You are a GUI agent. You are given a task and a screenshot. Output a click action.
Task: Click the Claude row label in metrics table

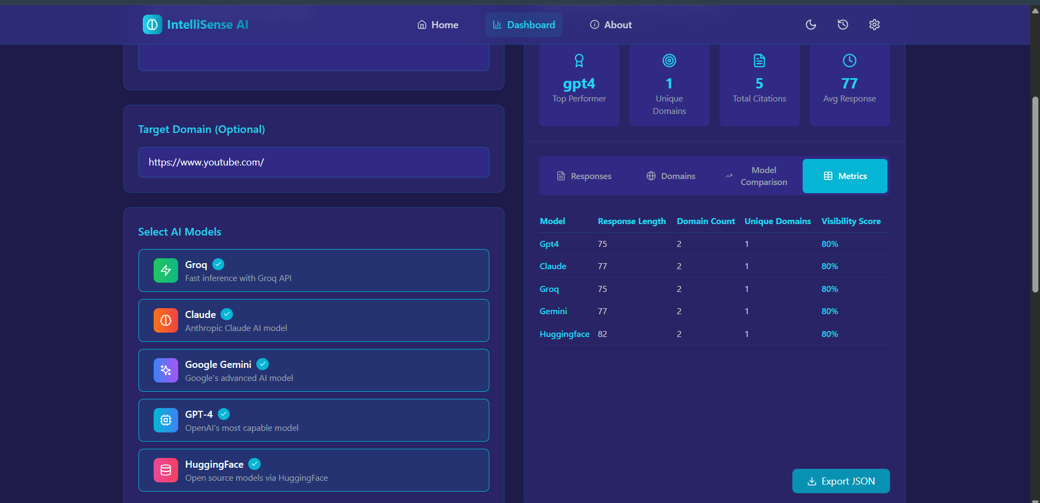[553, 266]
